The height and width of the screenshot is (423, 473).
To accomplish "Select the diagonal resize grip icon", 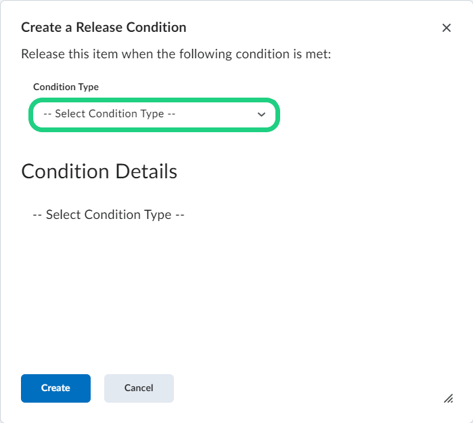I will pos(448,399).
